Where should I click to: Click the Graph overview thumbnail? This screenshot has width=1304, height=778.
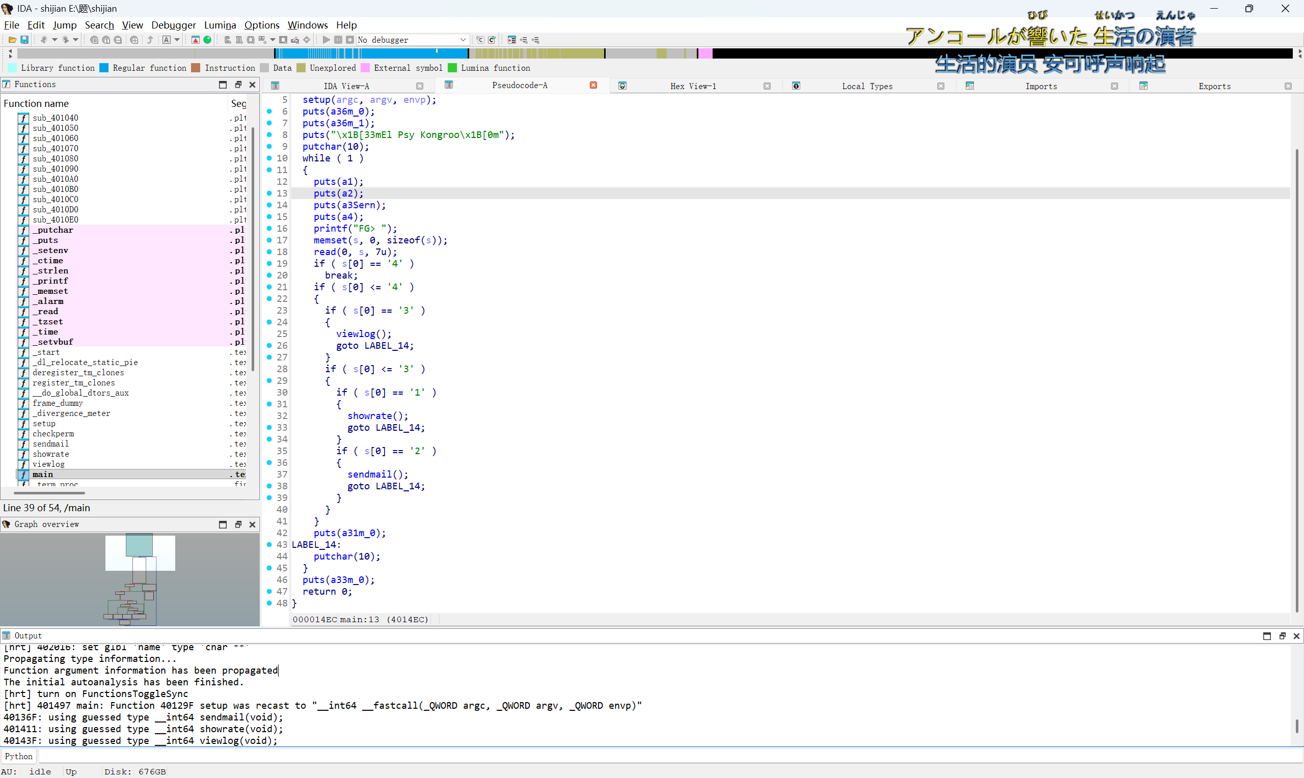[130, 579]
